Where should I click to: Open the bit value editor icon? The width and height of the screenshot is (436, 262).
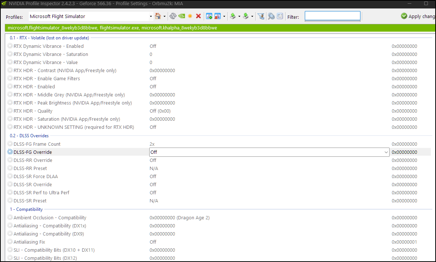(x=280, y=16)
